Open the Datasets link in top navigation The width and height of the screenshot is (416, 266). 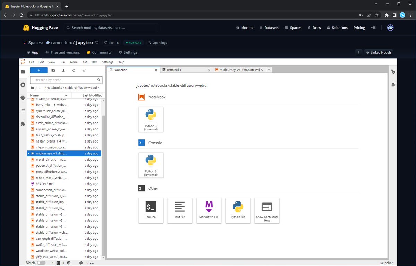click(269, 28)
